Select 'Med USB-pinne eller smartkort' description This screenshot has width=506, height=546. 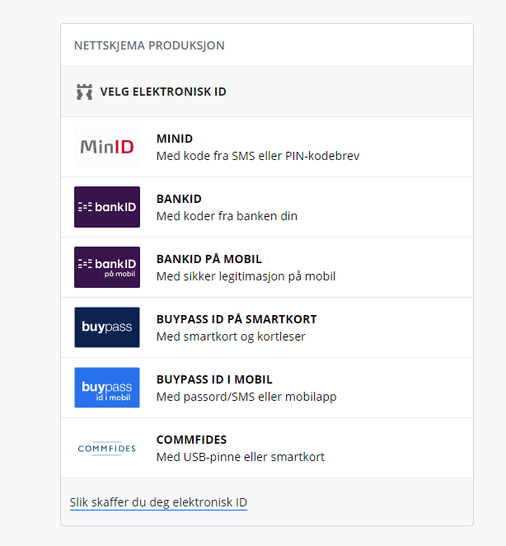[x=241, y=457]
